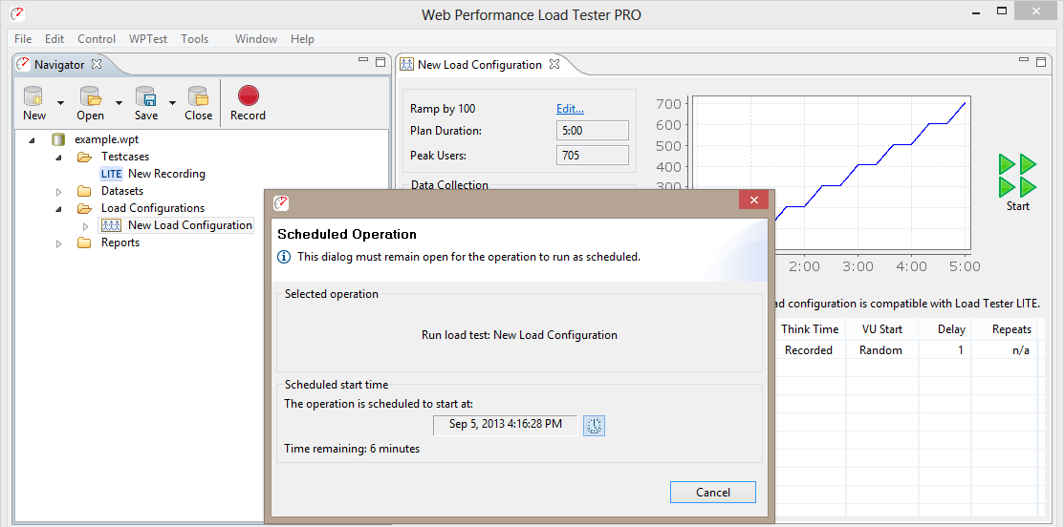This screenshot has height=527, width=1064.
Task: Click the Save toolbar icon
Action: (146, 96)
